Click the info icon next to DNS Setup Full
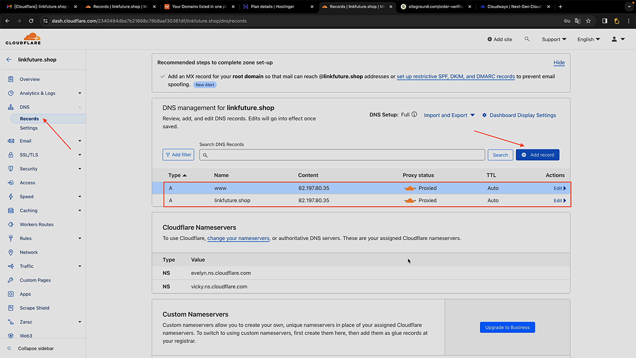This screenshot has height=358, width=636. (414, 115)
